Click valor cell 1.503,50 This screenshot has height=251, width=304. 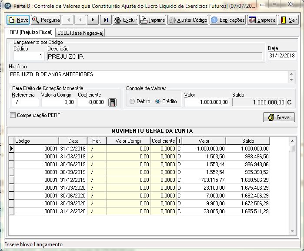[x=204, y=157]
